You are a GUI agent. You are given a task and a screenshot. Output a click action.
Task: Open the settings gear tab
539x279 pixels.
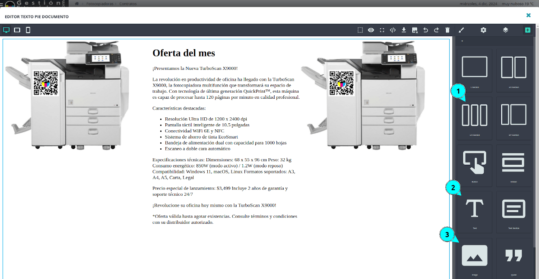483,30
